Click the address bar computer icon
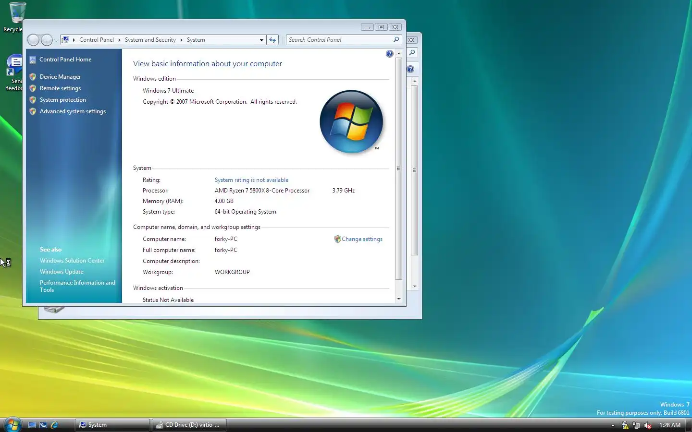 click(x=65, y=40)
